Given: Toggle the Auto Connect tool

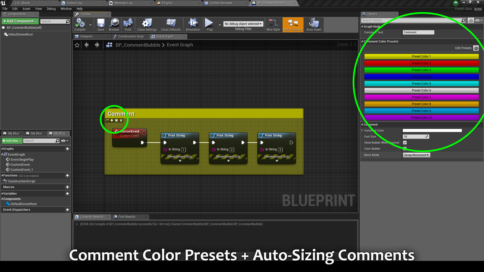Looking at the screenshot, I should coord(293,24).
